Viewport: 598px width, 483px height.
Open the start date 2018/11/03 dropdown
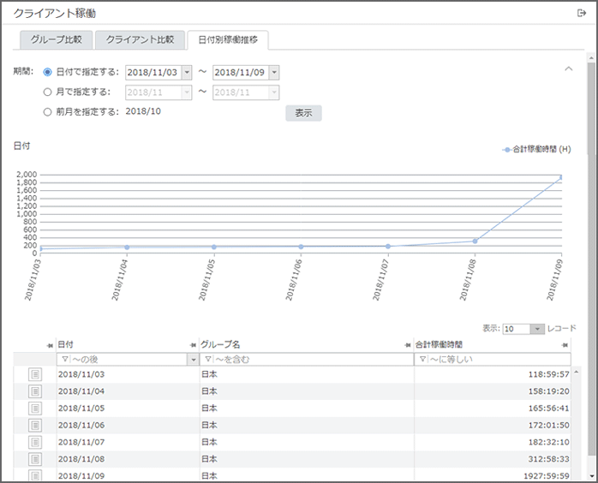pos(186,73)
